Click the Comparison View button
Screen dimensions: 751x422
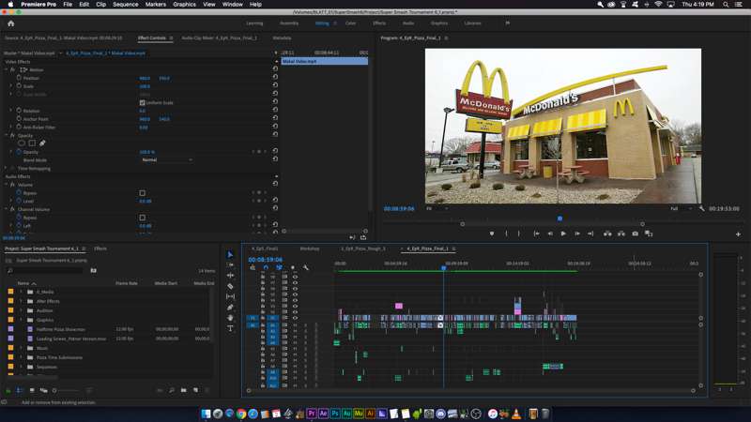(x=649, y=234)
